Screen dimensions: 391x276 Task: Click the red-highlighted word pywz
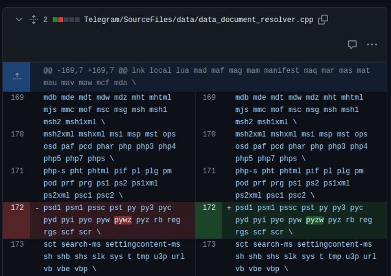pyautogui.click(x=123, y=220)
